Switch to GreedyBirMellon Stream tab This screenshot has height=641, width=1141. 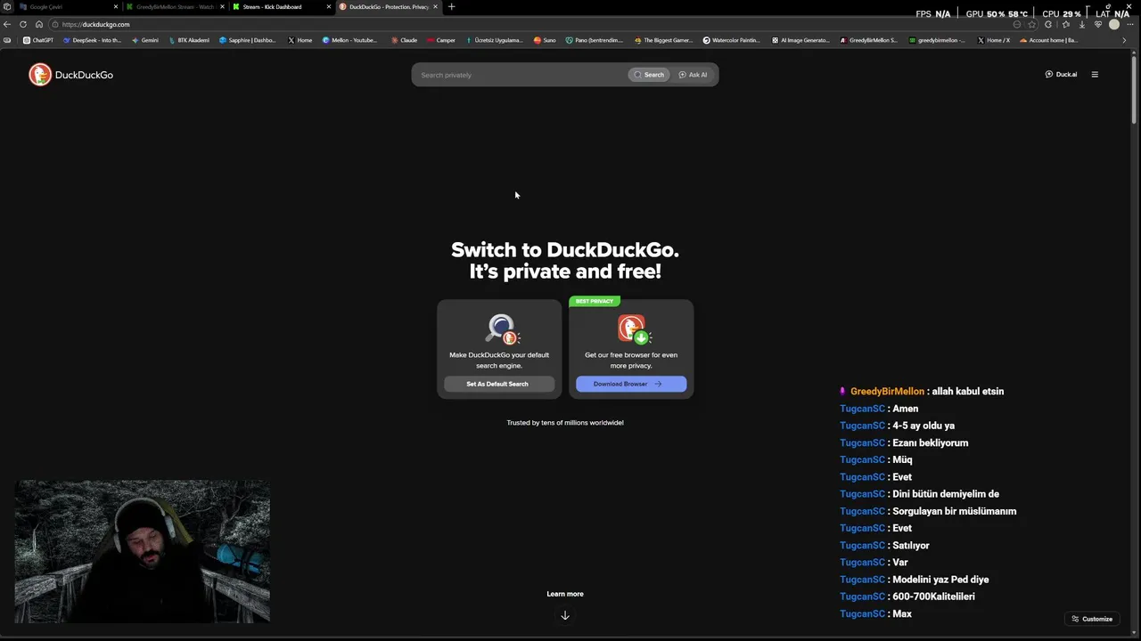tap(175, 7)
